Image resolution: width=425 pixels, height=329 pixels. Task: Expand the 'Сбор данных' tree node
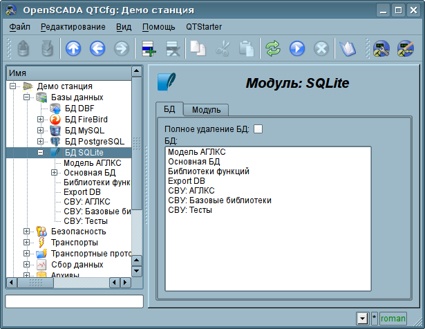pos(26,264)
